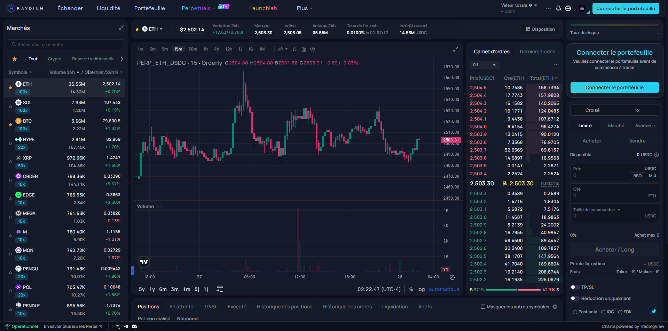The height and width of the screenshot is (331, 668).
Task: Click the Taux de risque gradient bar
Action: click(x=614, y=25)
